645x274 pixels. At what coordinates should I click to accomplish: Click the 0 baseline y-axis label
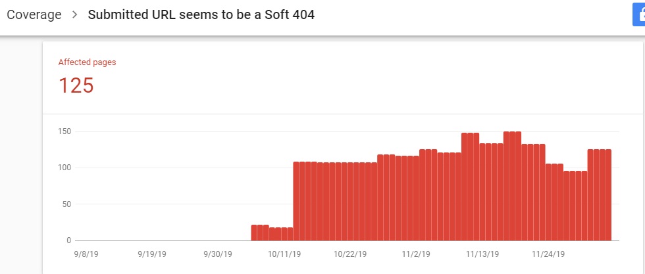click(68, 240)
